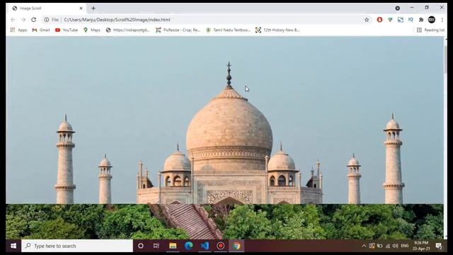Open the blue square extension icon
The width and height of the screenshot is (453, 255).
coord(401,20)
